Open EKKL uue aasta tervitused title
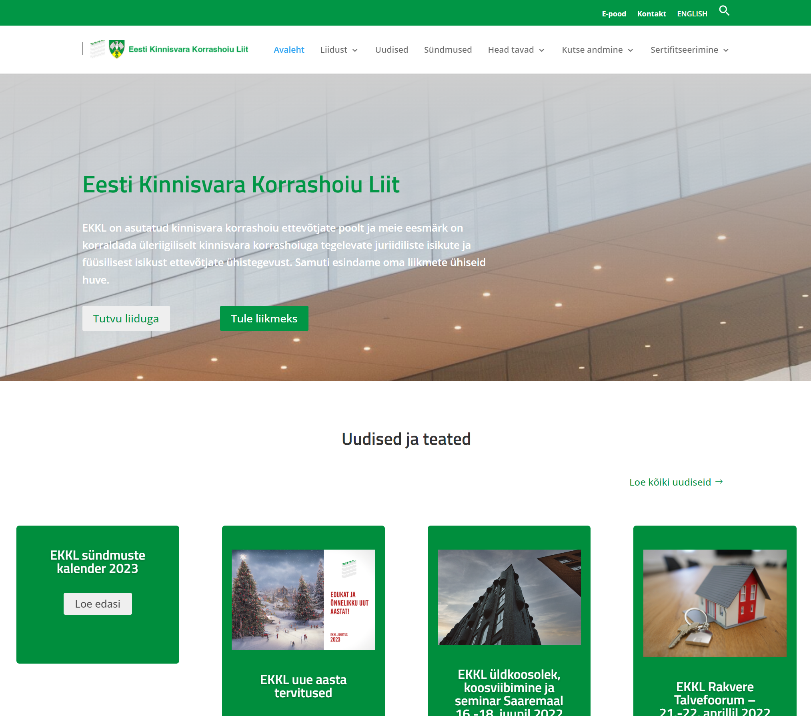 [x=303, y=686]
